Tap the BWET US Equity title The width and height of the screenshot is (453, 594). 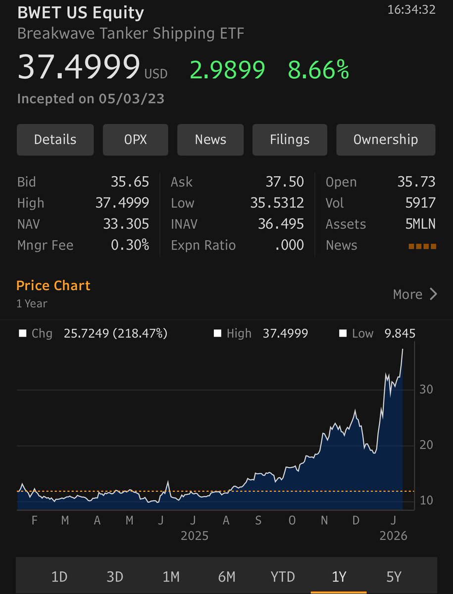pyautogui.click(x=81, y=12)
